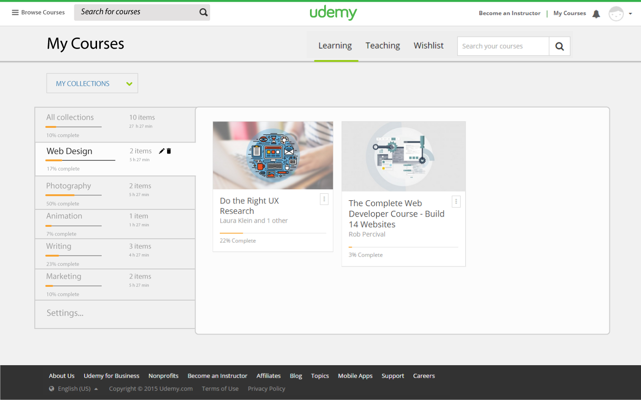Image resolution: width=641 pixels, height=400 pixels.
Task: Select the Marketing collection
Action: coord(115,285)
